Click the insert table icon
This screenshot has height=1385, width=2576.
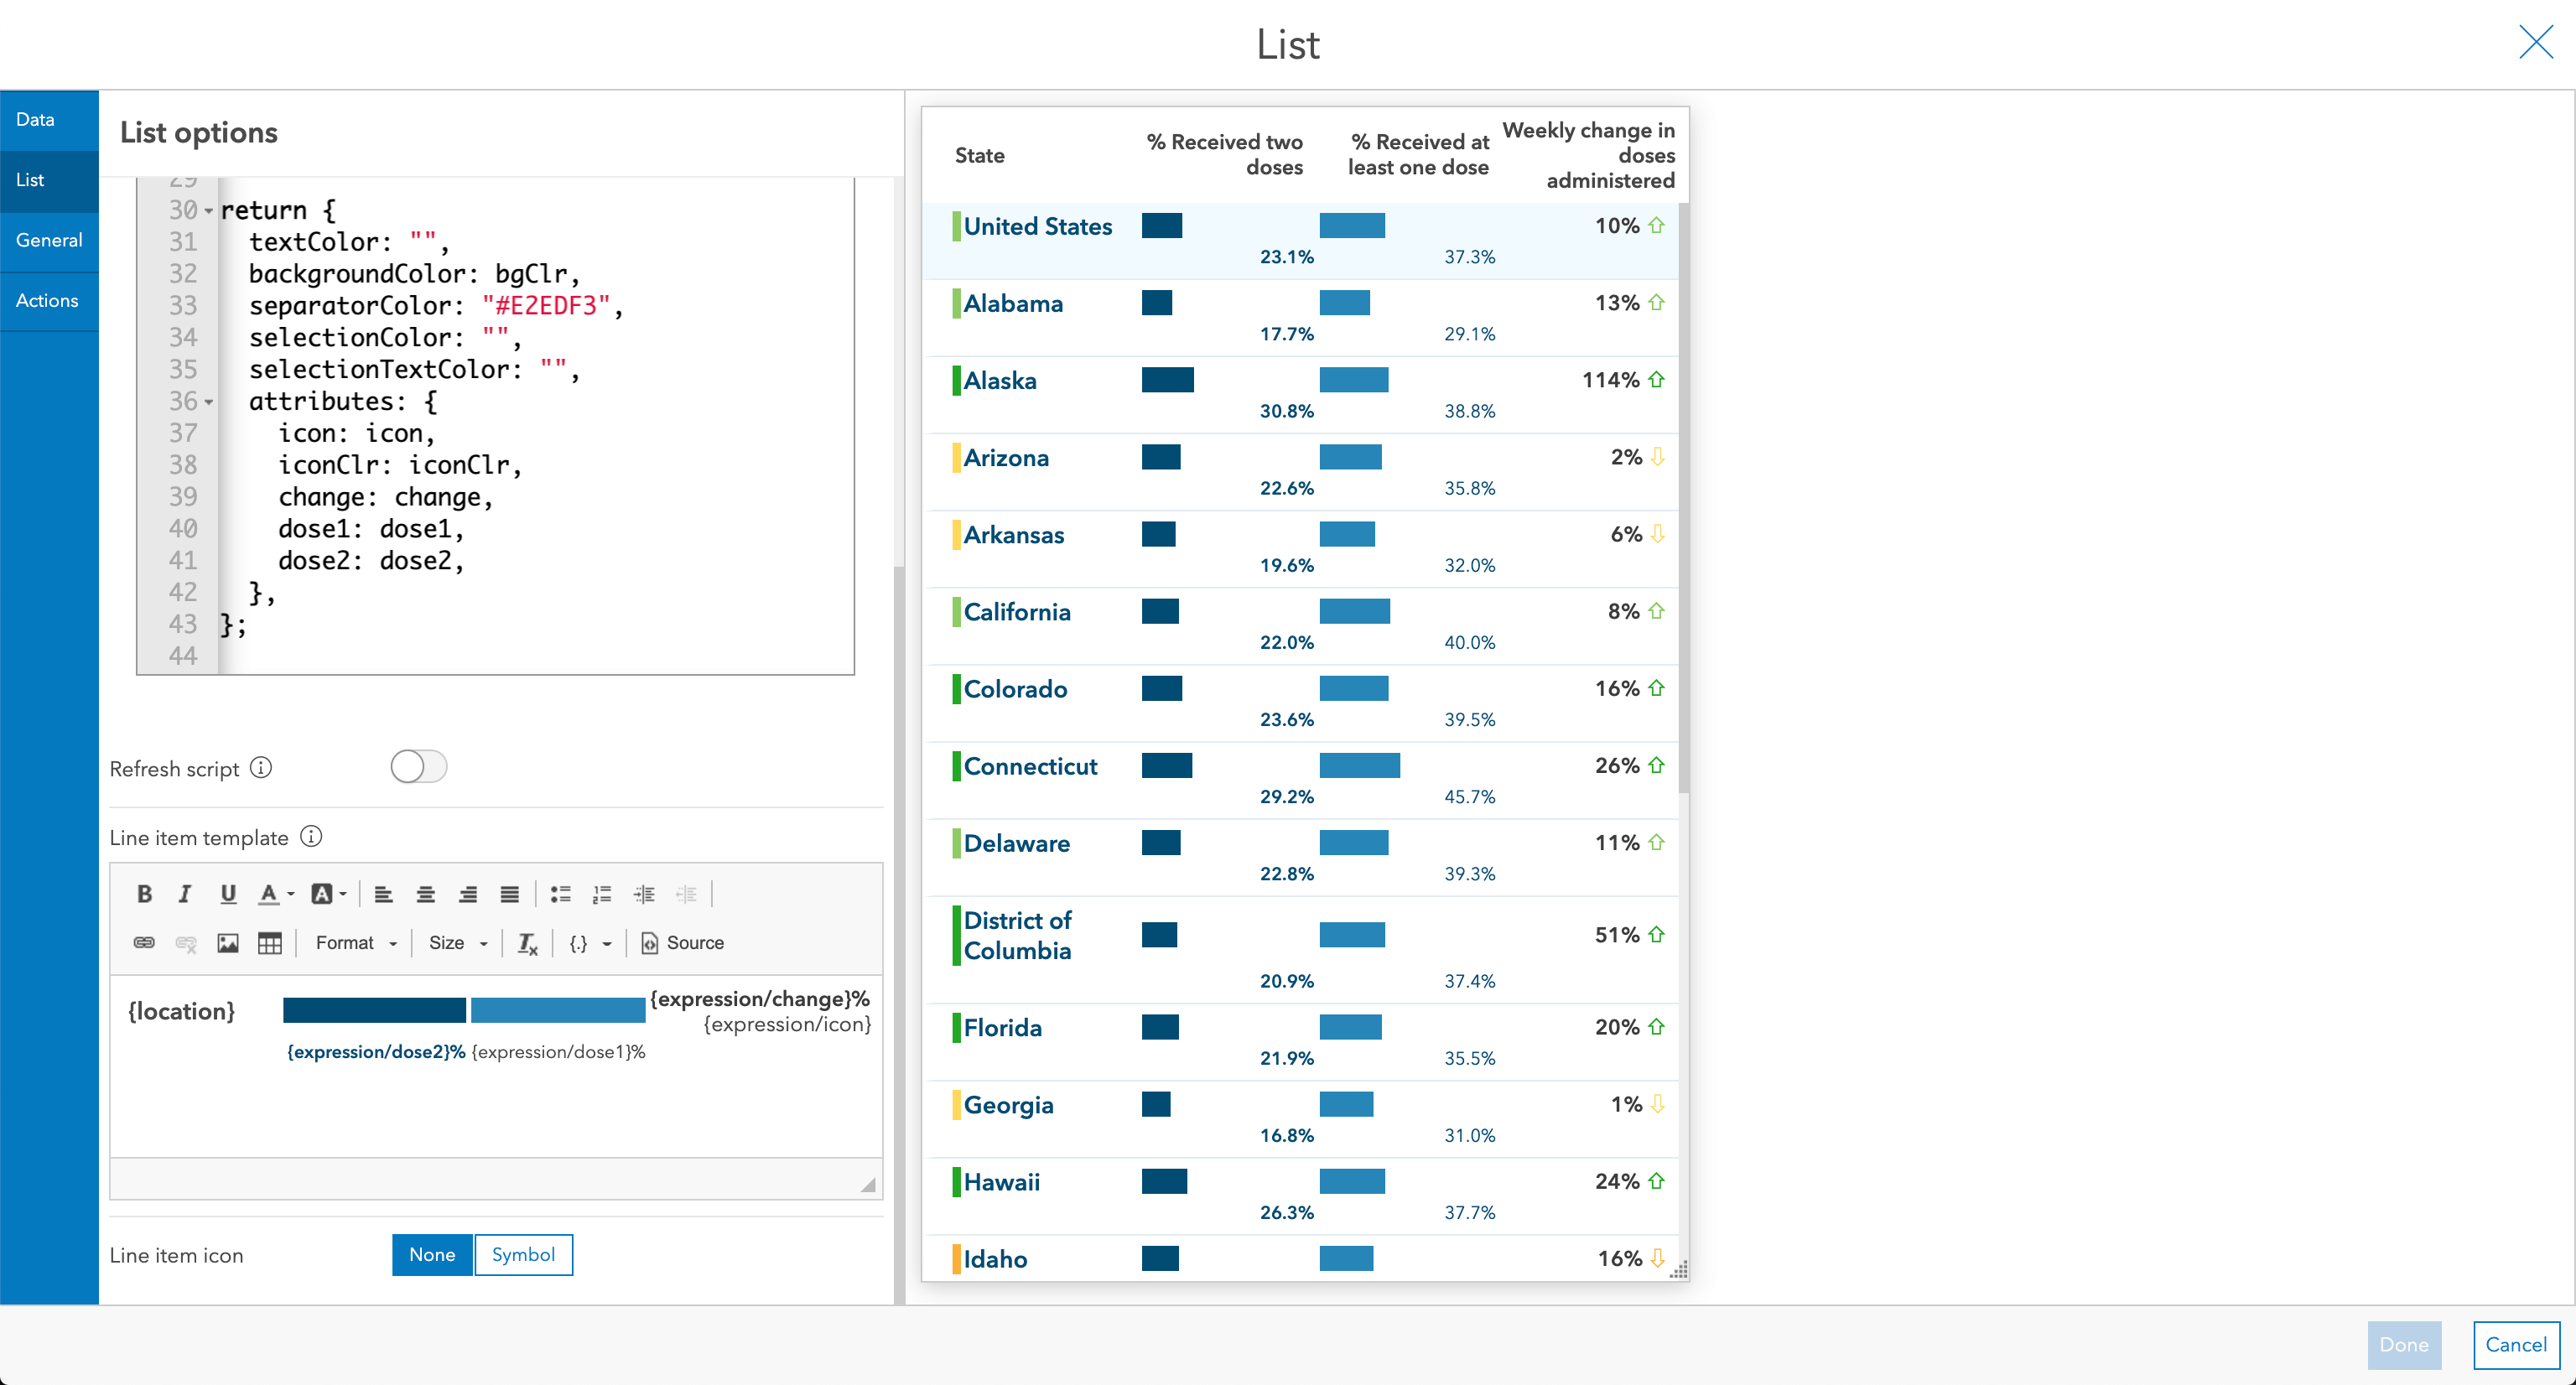tap(269, 941)
